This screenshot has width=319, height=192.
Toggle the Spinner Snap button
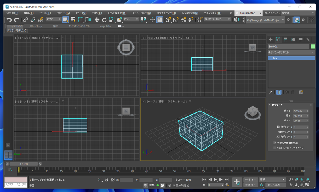click(191, 20)
